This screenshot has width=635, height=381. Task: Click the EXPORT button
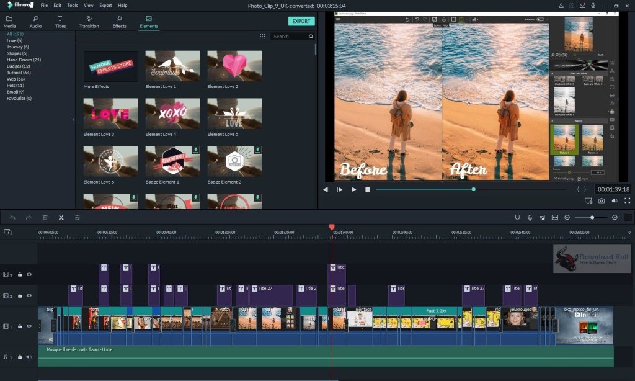300,20
